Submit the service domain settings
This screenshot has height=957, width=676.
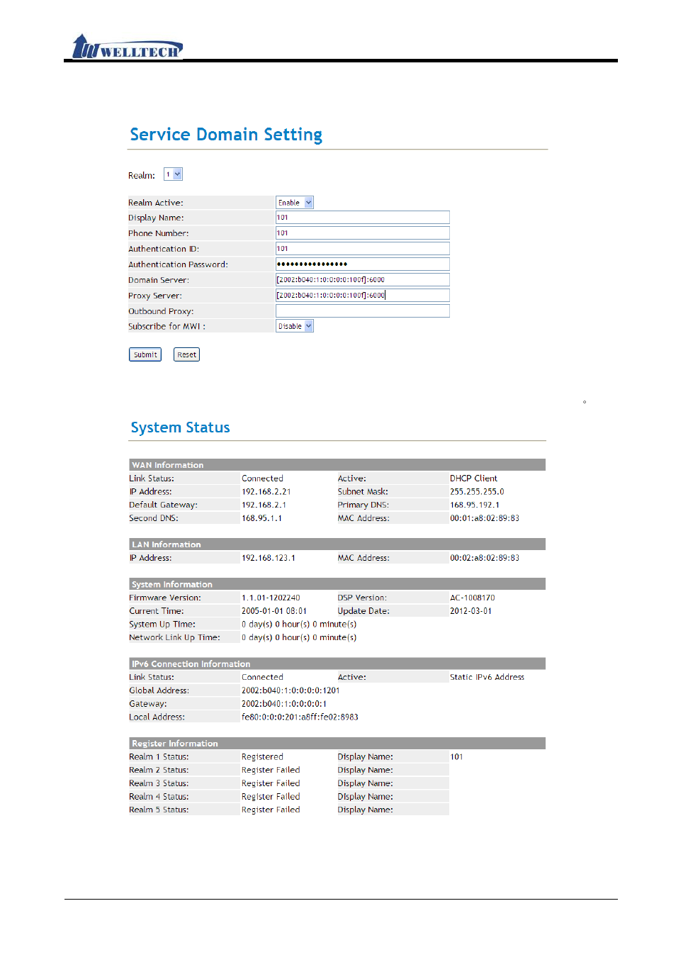tap(145, 354)
